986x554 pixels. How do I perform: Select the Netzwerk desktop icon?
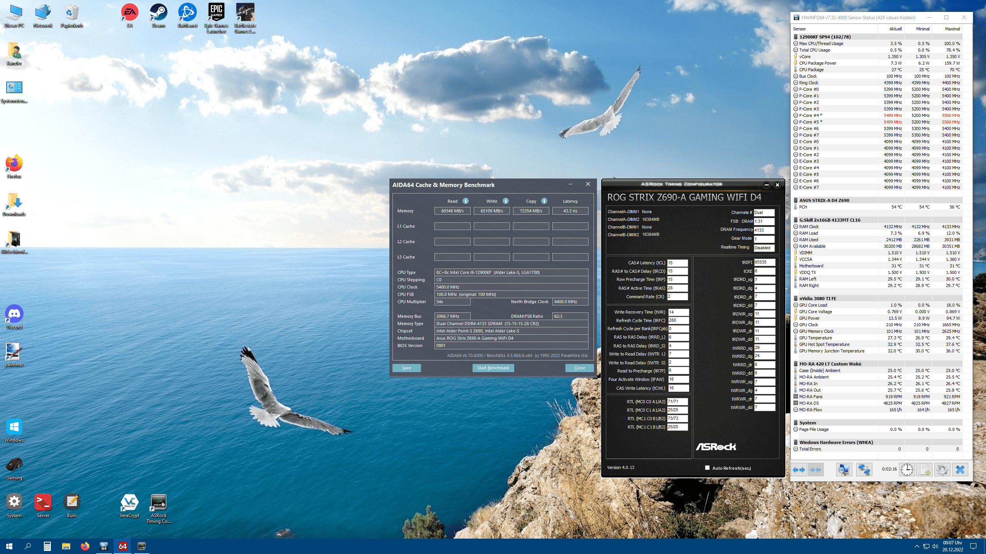43,16
